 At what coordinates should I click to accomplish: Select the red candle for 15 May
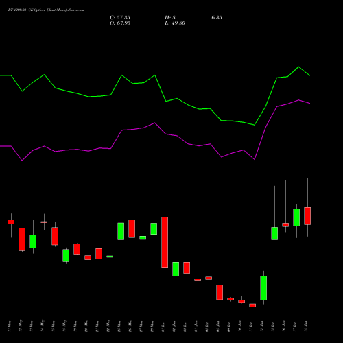tap(55, 236)
